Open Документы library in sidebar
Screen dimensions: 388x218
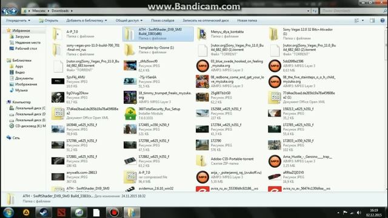24,78
